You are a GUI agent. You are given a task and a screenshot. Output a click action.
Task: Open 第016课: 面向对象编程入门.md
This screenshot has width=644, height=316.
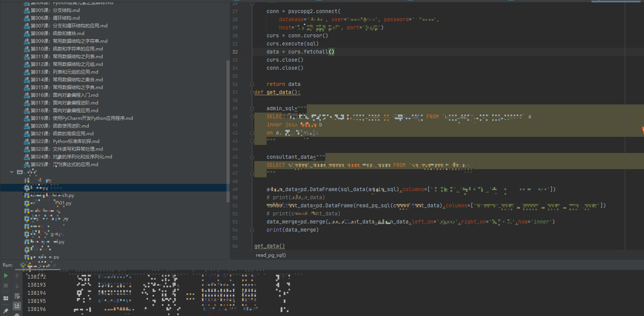[64, 95]
